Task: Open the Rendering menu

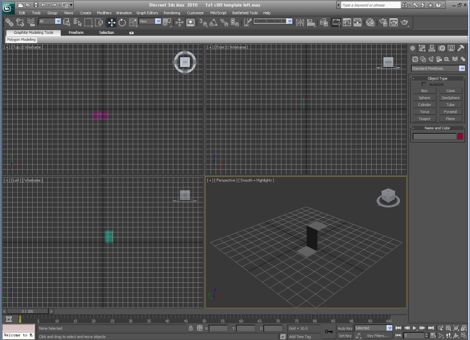Action: click(x=172, y=13)
